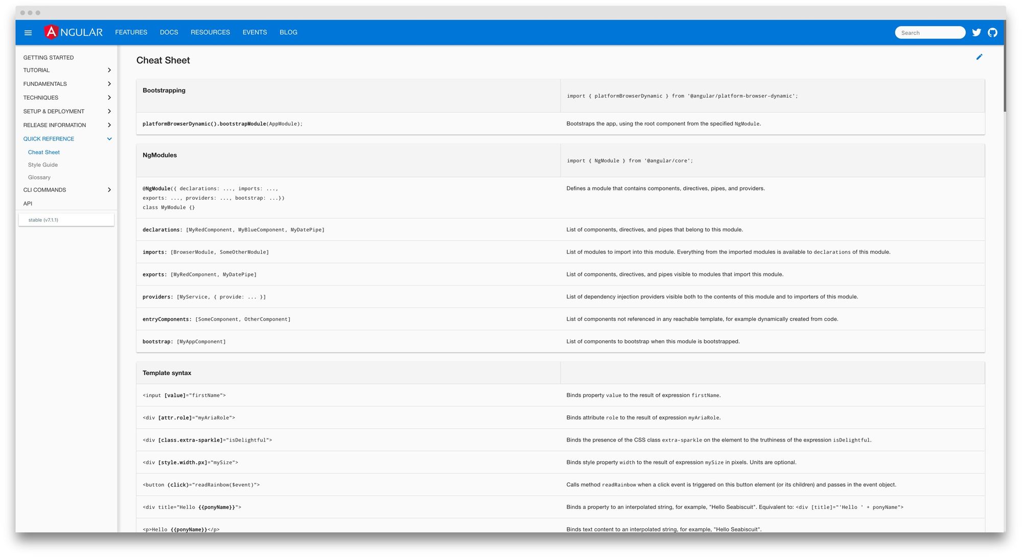
Task: Collapse the QUICK REFERENCE section
Action: tap(66, 138)
